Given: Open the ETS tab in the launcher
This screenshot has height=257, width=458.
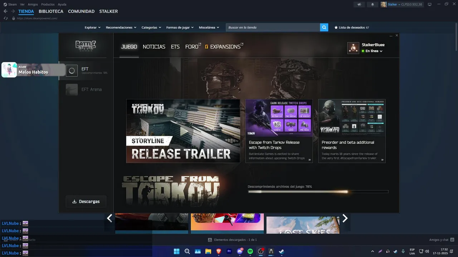Looking at the screenshot, I should (x=175, y=47).
